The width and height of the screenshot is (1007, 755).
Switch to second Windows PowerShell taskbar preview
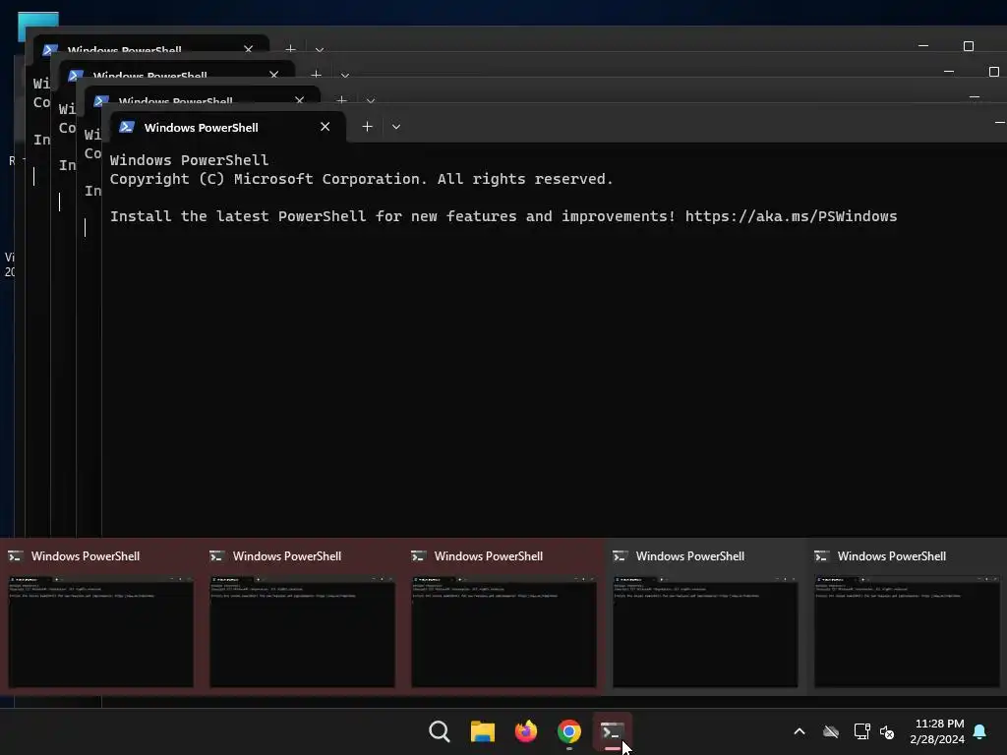coord(303,617)
